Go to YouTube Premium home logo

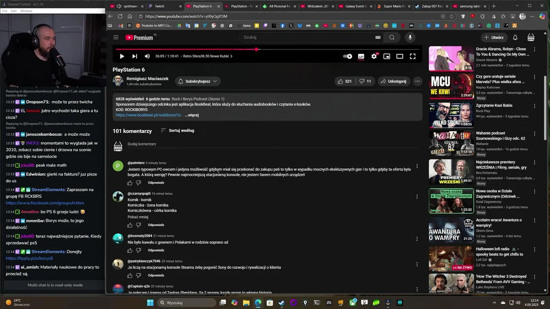click(x=139, y=37)
